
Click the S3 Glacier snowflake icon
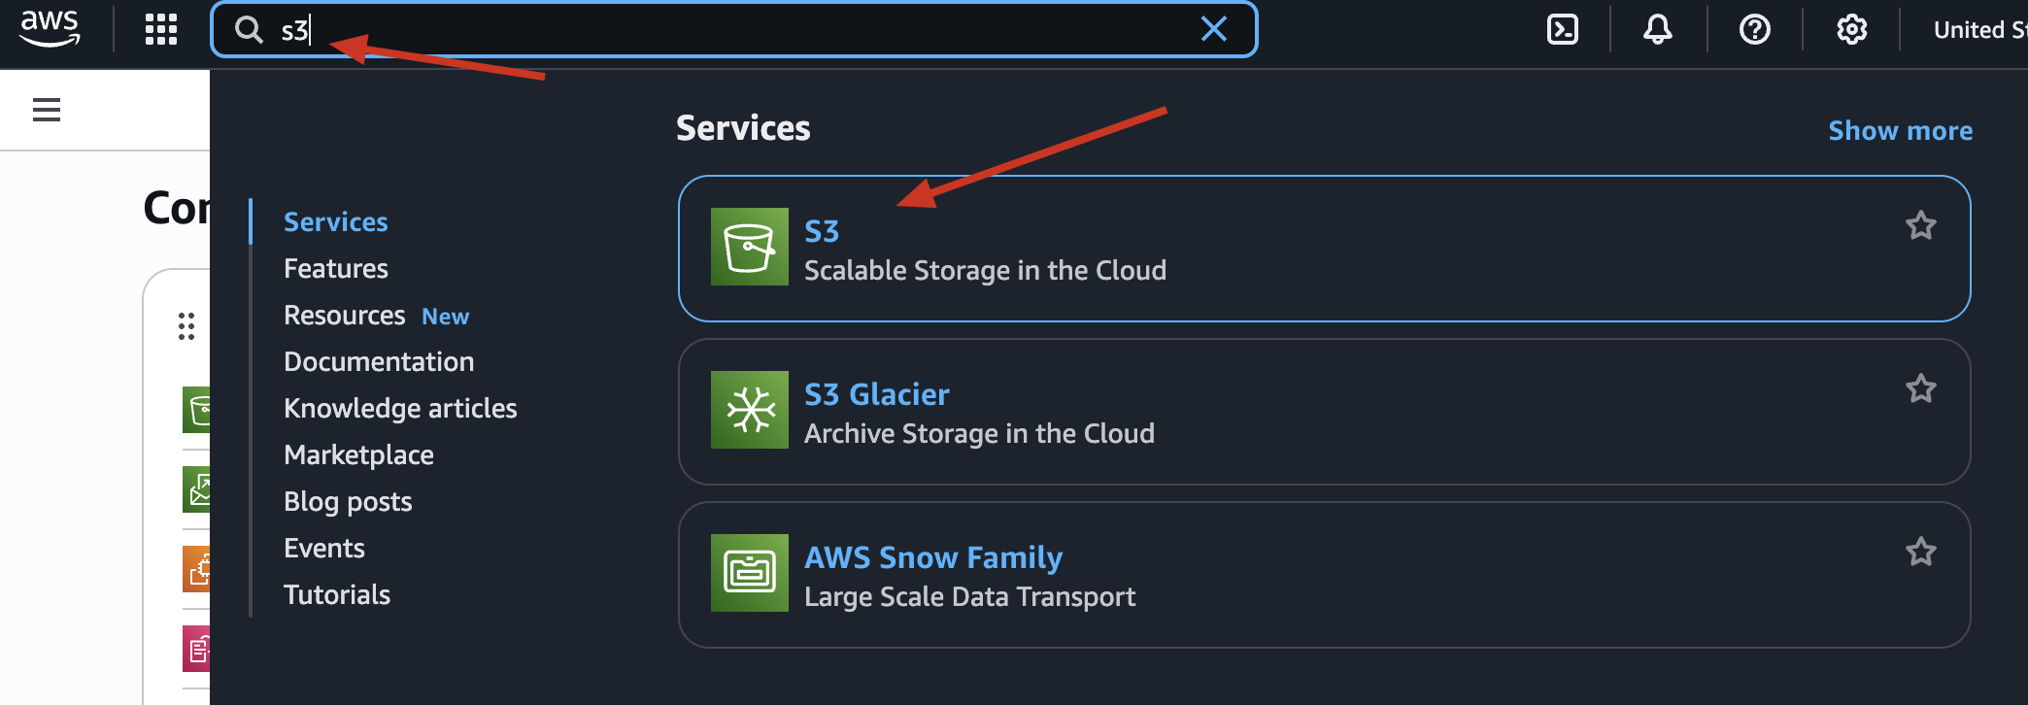750,410
